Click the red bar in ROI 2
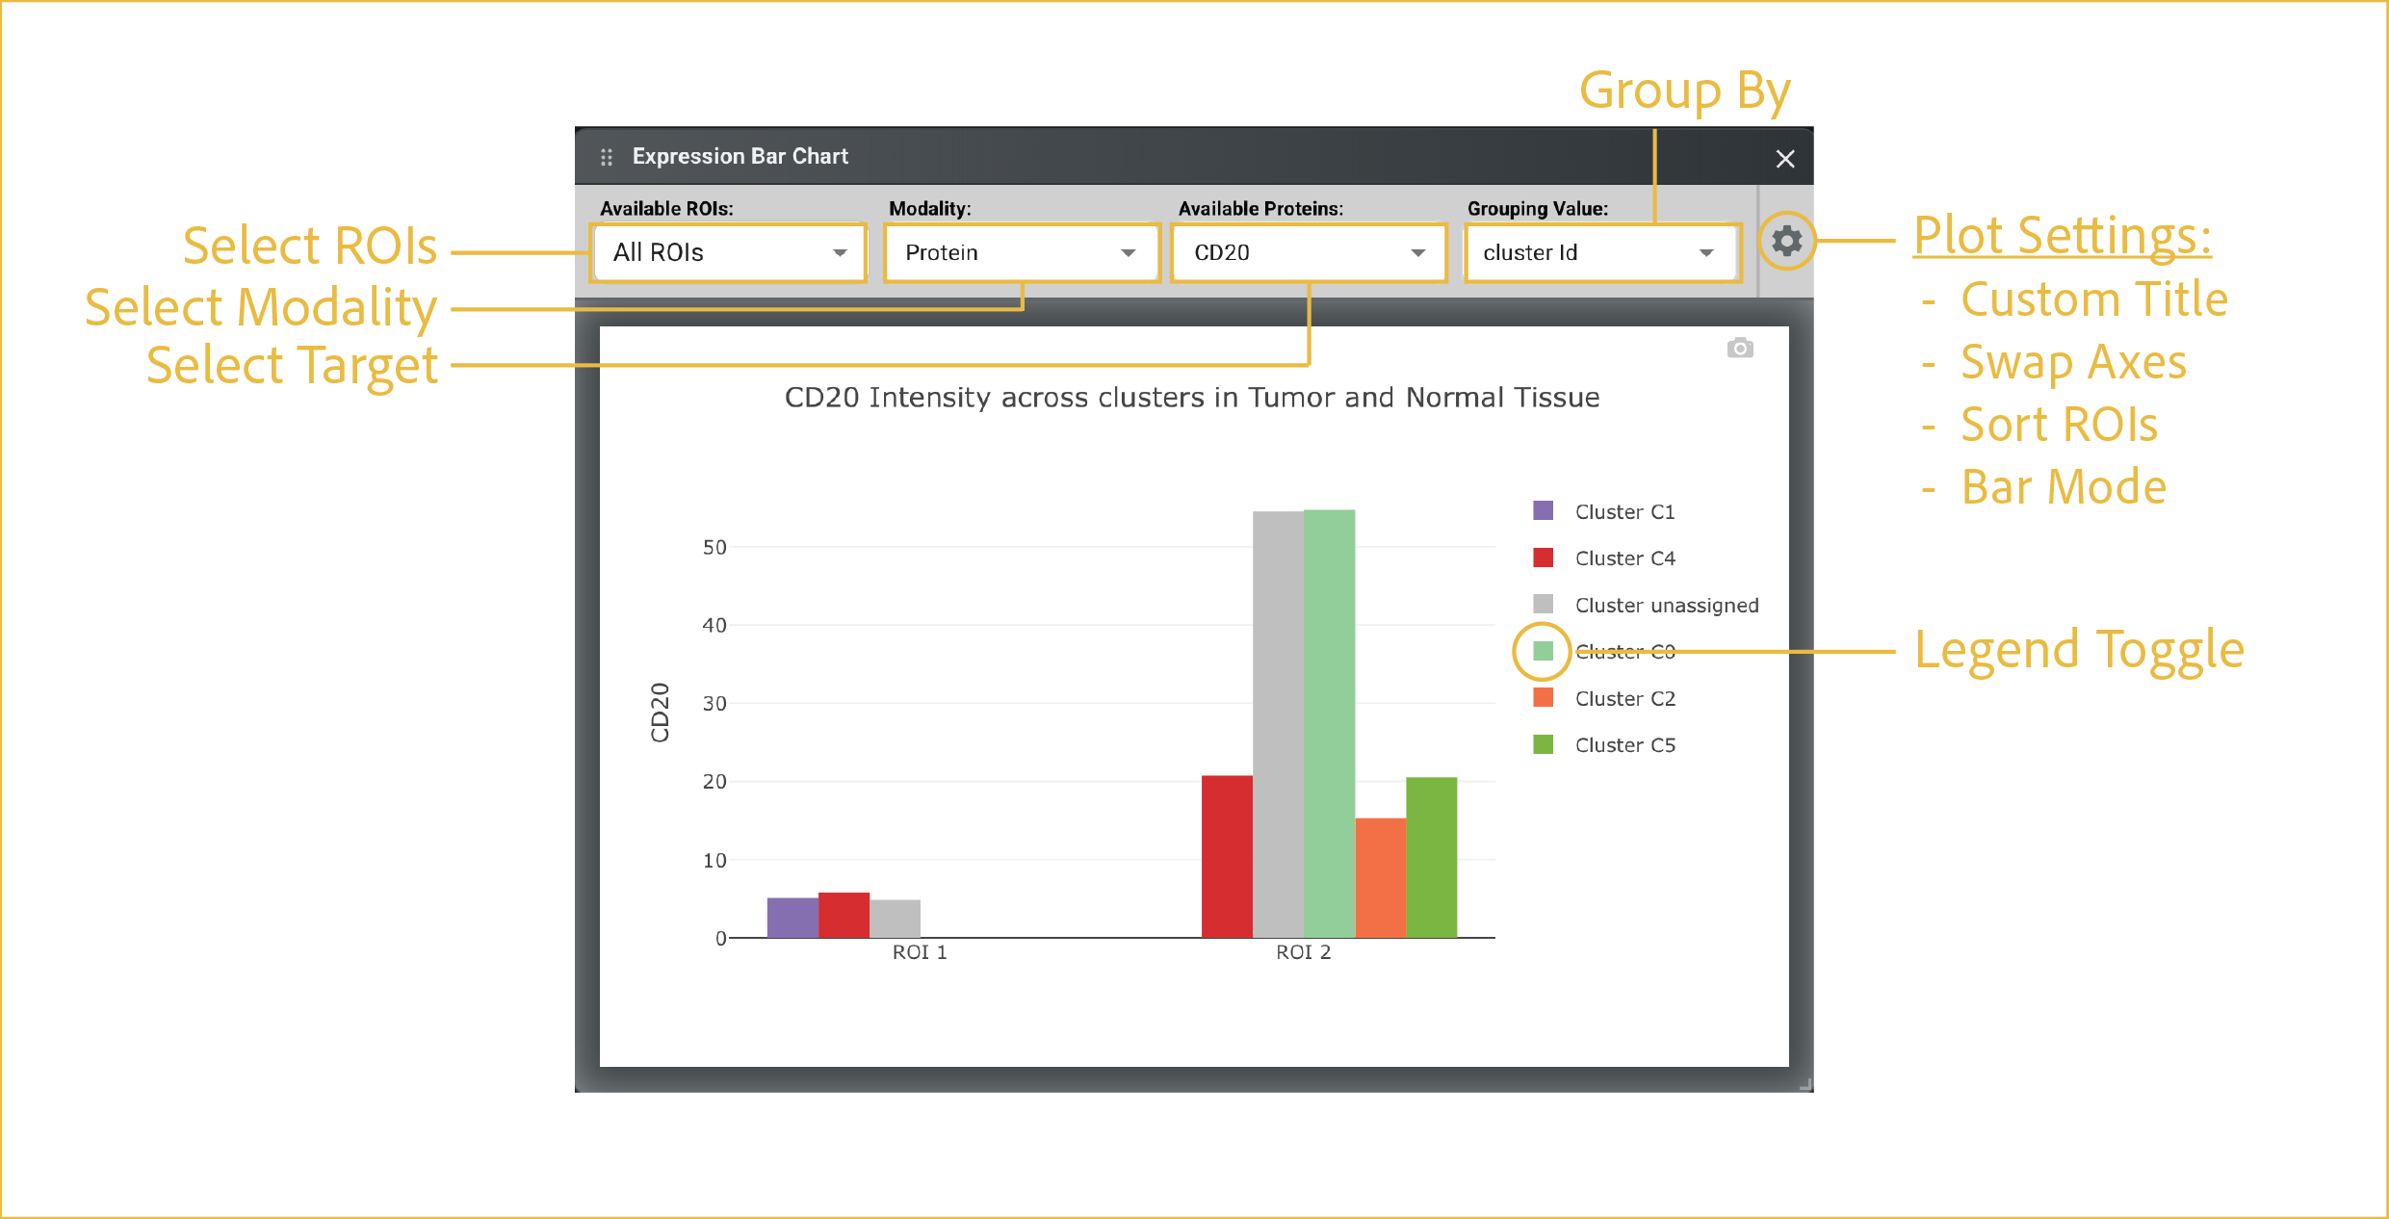The width and height of the screenshot is (2389, 1219). pyautogui.click(x=1227, y=856)
